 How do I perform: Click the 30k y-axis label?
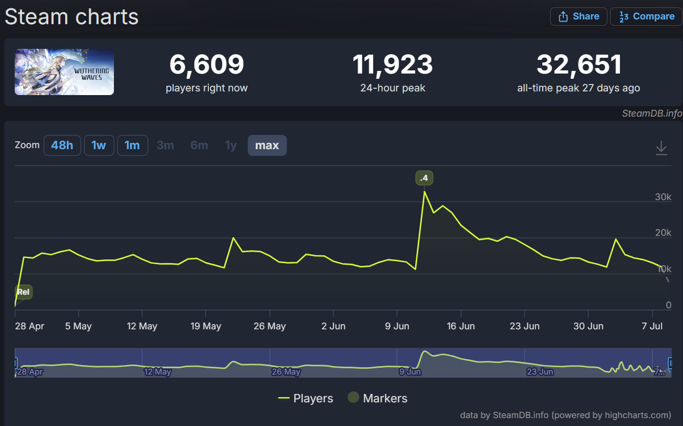click(x=663, y=197)
